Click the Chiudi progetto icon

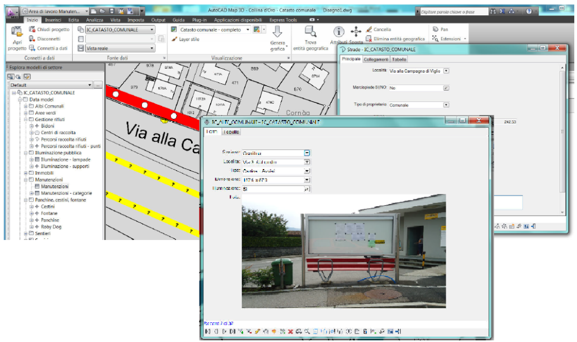point(32,29)
